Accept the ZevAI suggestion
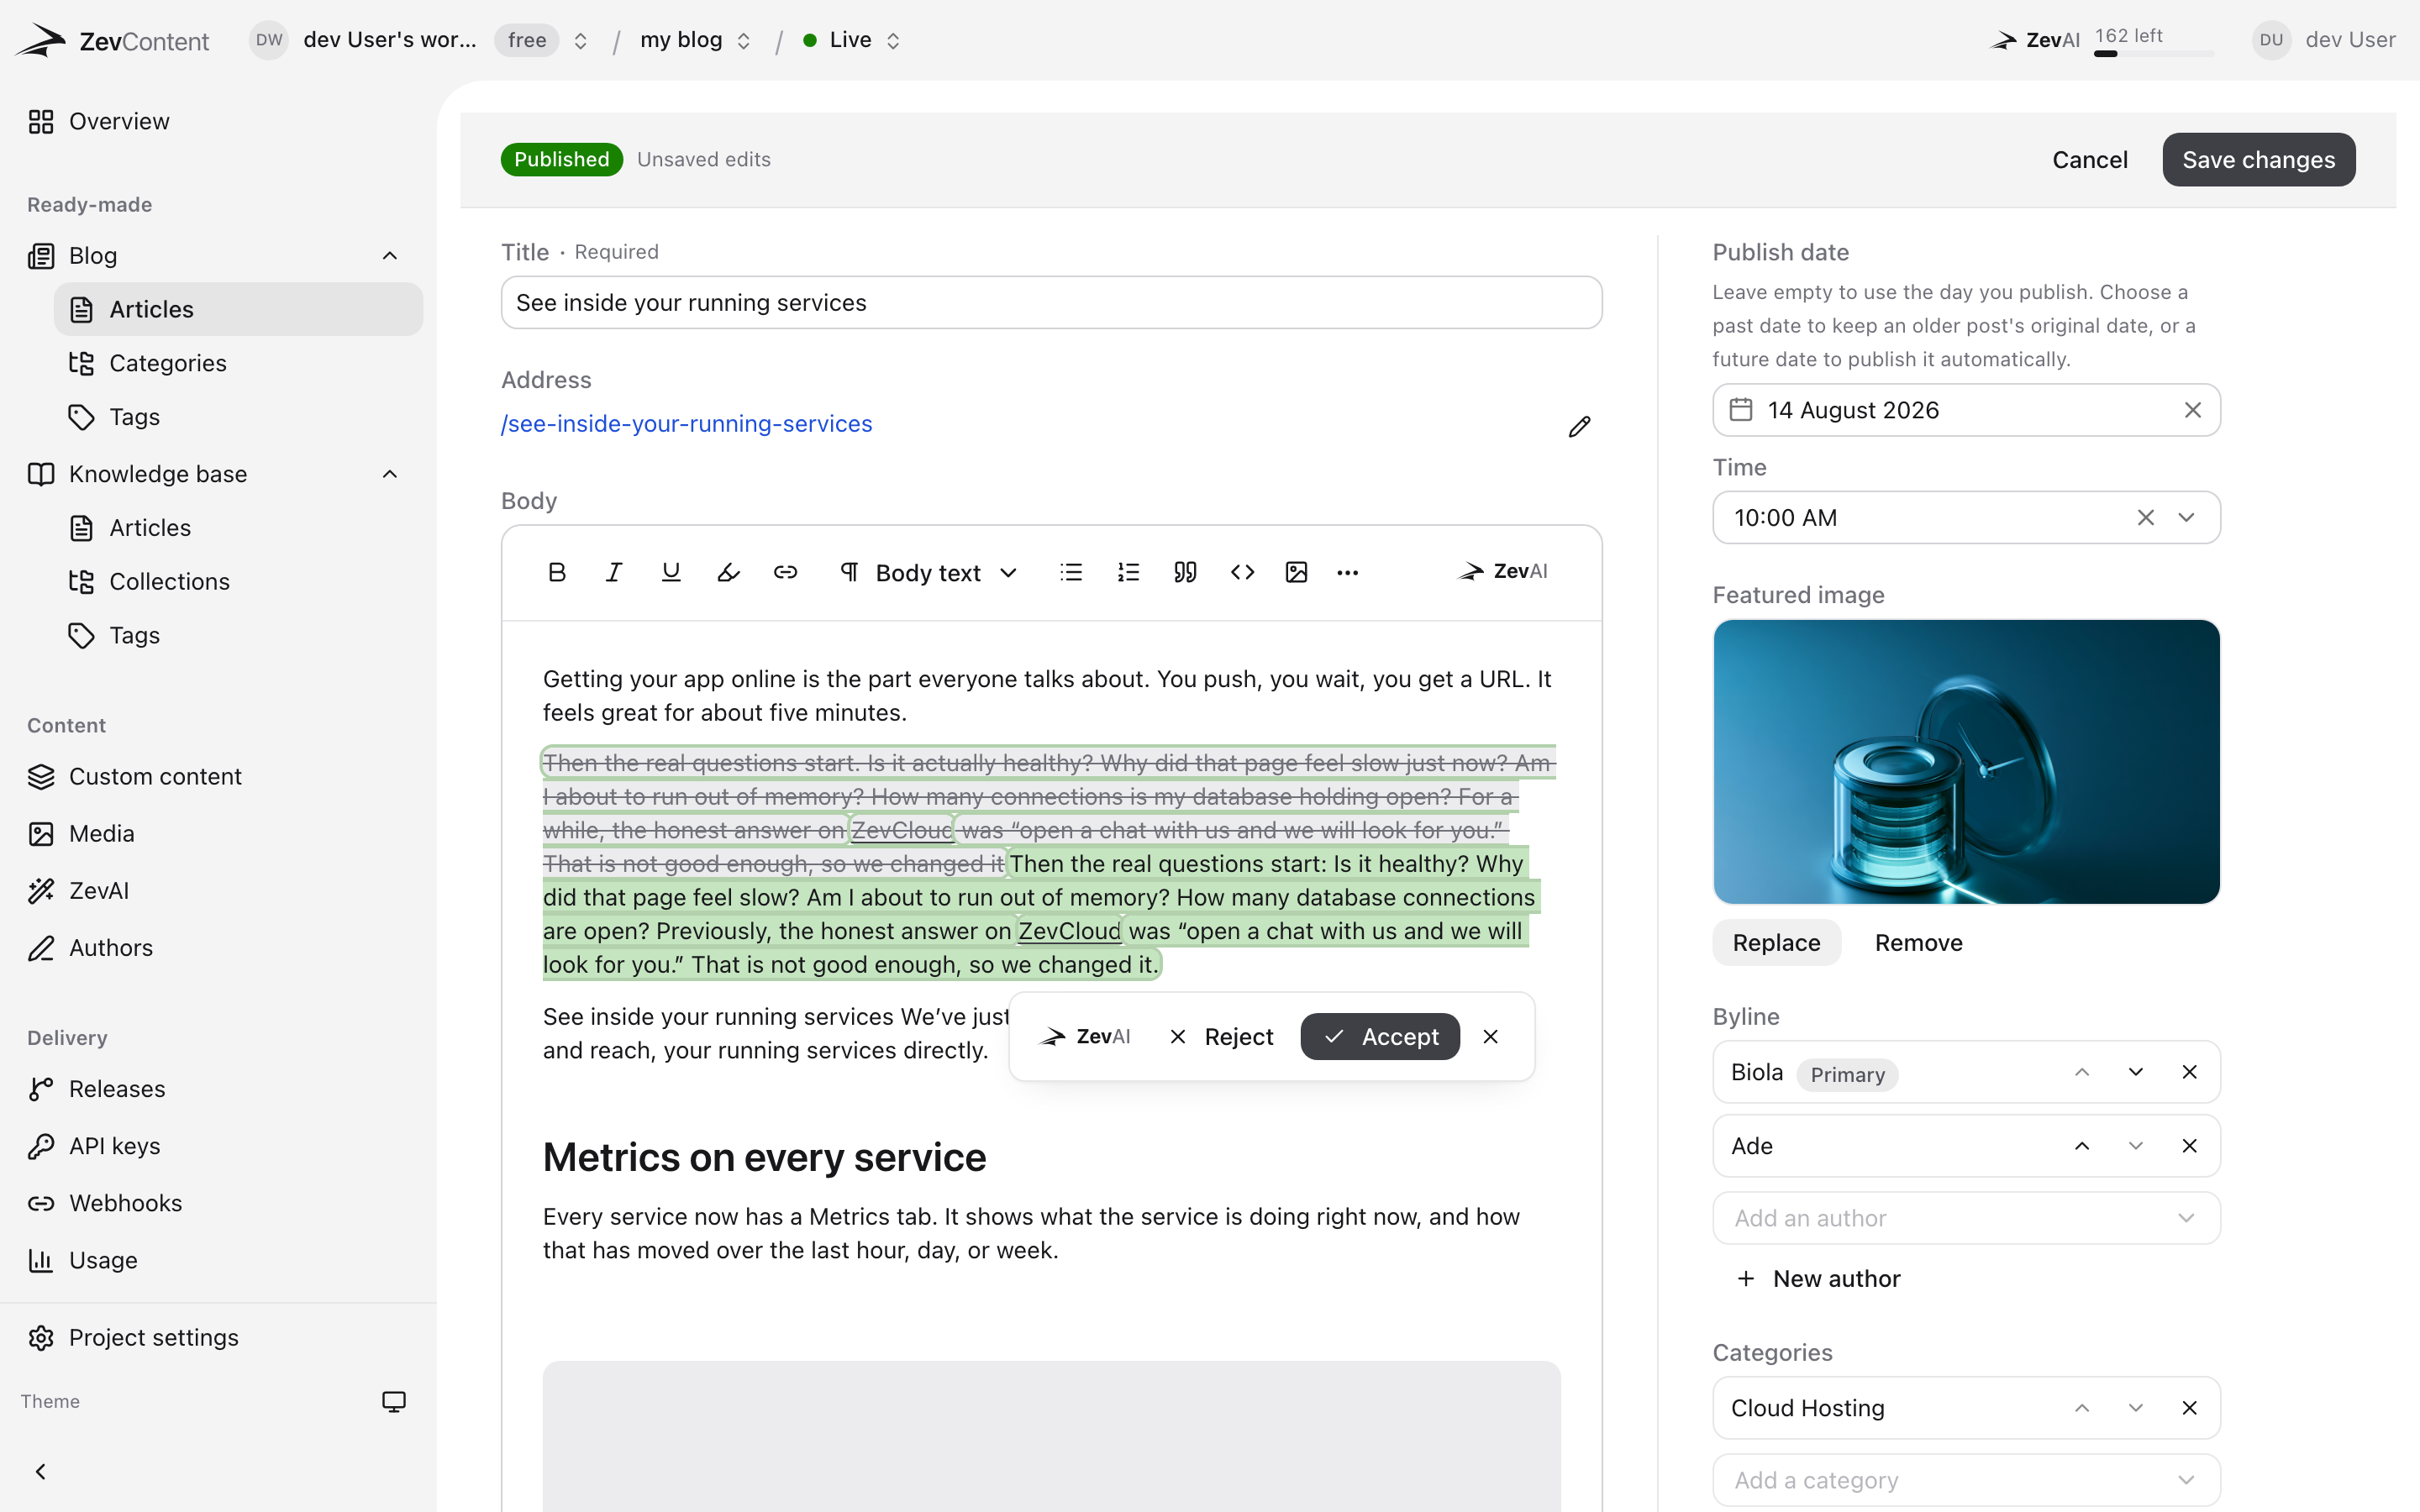The height and width of the screenshot is (1512, 2420). pos(1379,1037)
